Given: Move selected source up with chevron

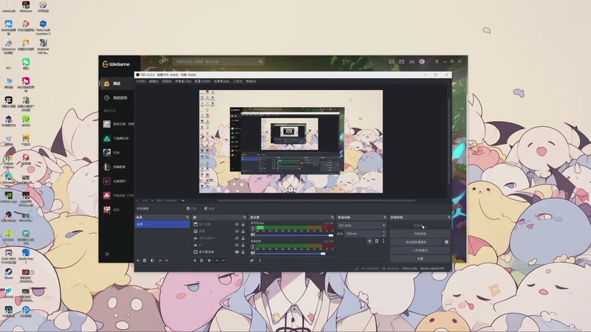Looking at the screenshot, I should [217, 260].
